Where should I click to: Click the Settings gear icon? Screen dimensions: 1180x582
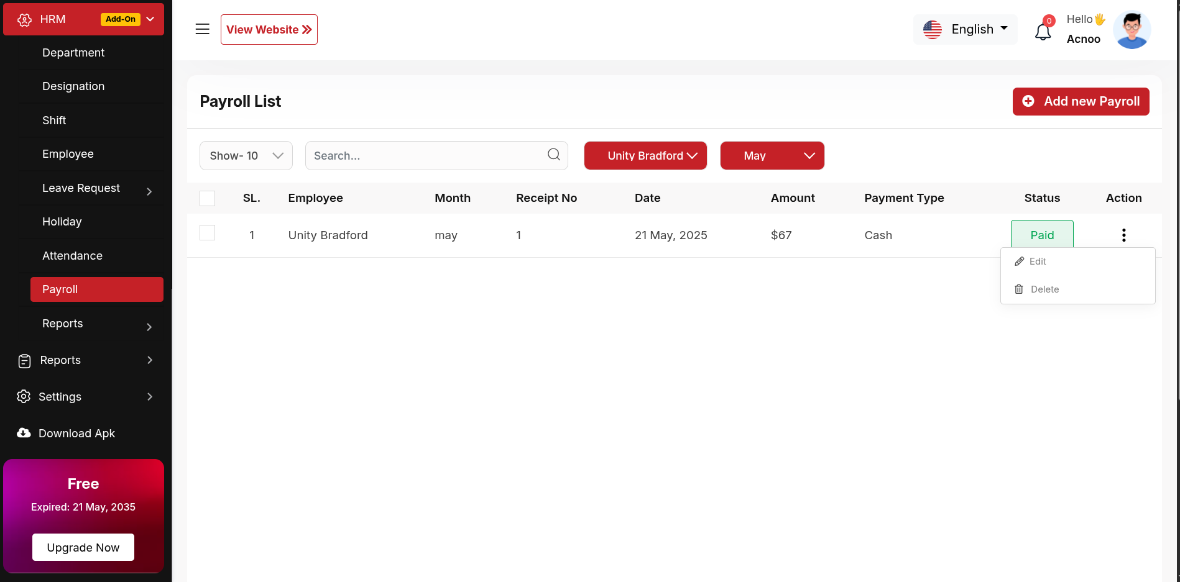(x=24, y=396)
